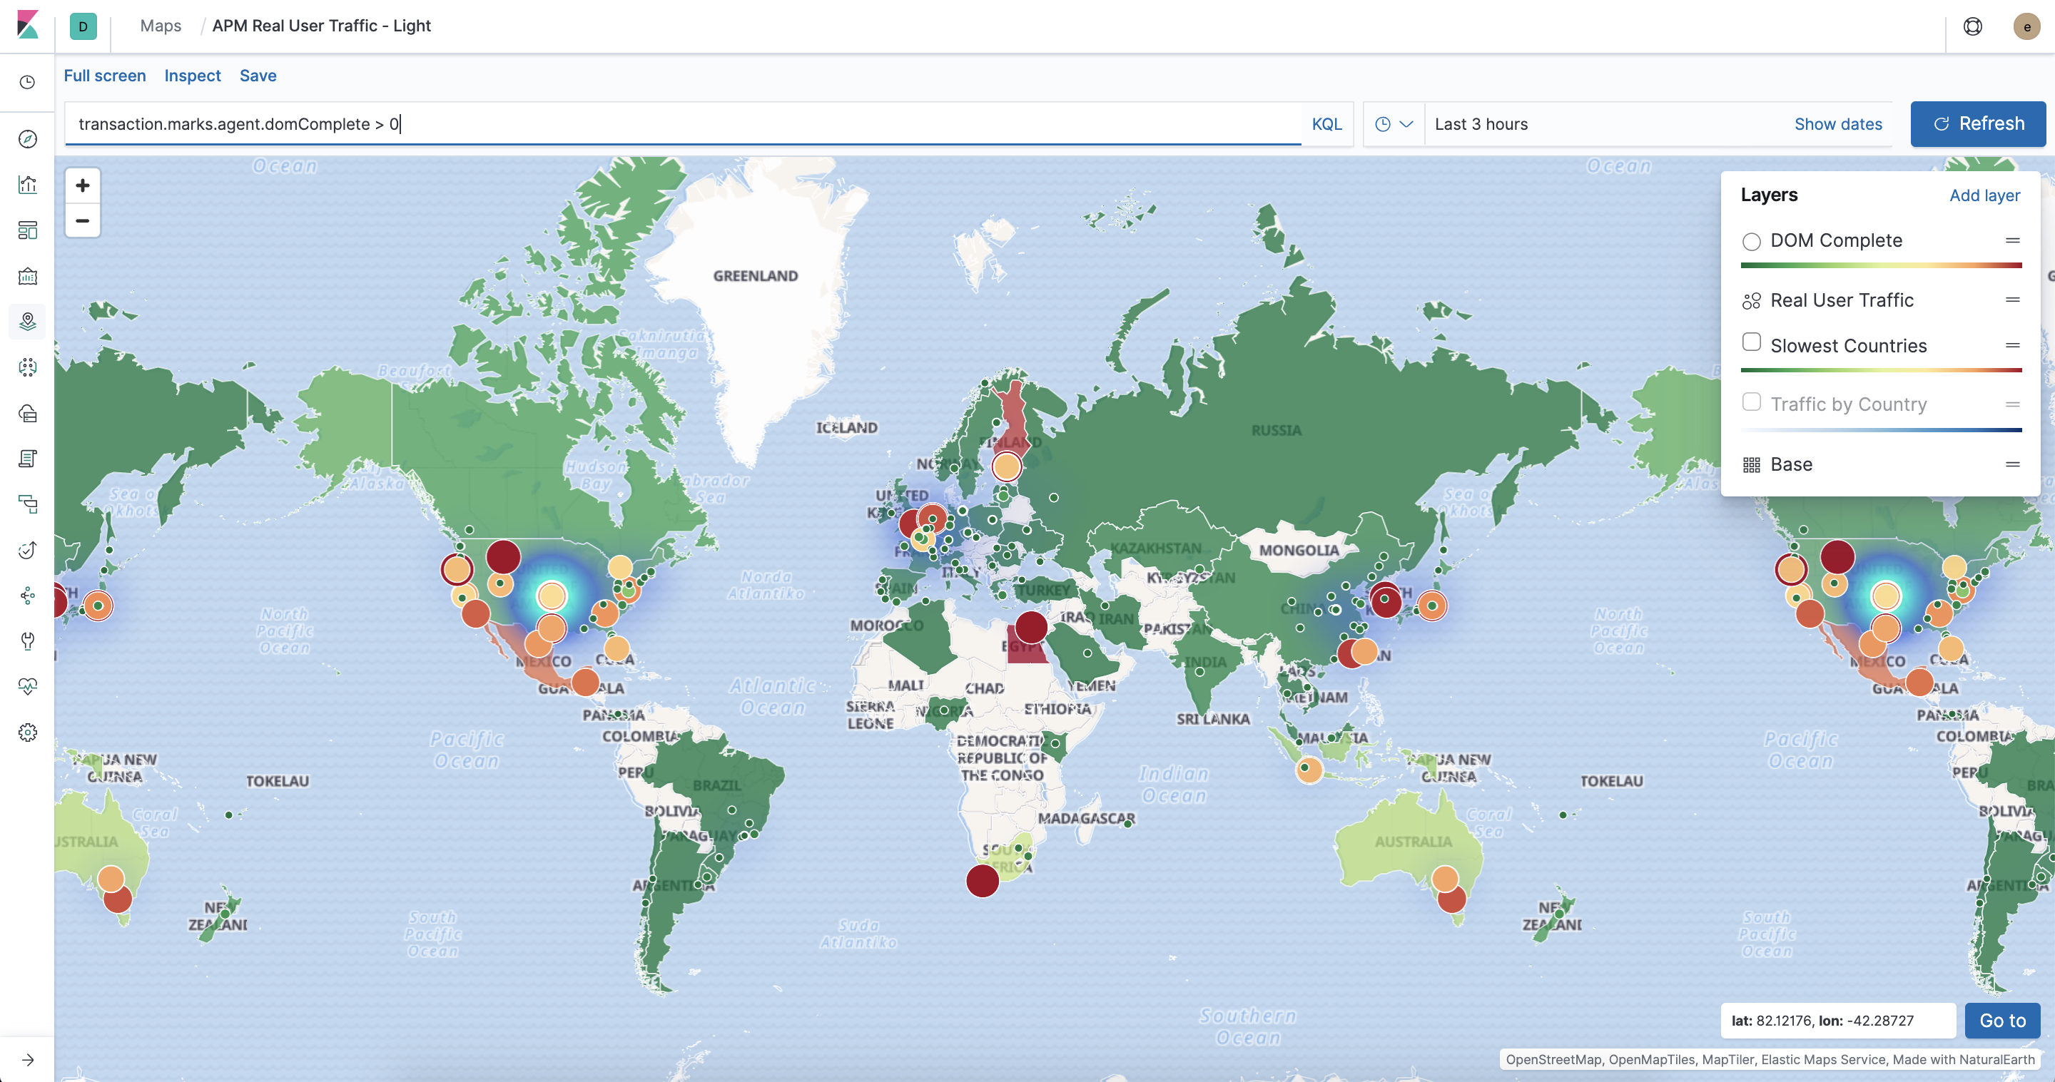Select the Inspect menu option
2055x1082 pixels.
(192, 75)
